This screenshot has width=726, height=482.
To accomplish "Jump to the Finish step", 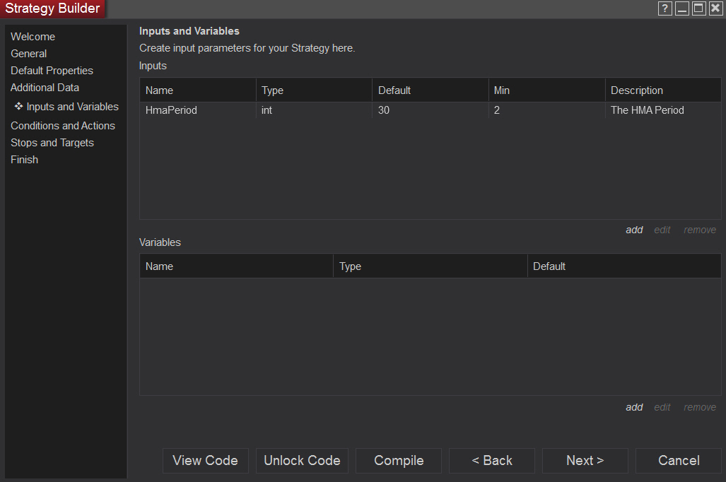I will point(25,160).
